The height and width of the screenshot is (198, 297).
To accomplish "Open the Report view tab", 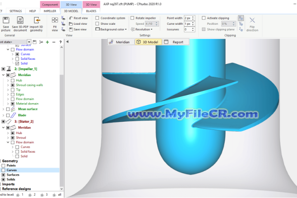I will pyautogui.click(x=175, y=42).
